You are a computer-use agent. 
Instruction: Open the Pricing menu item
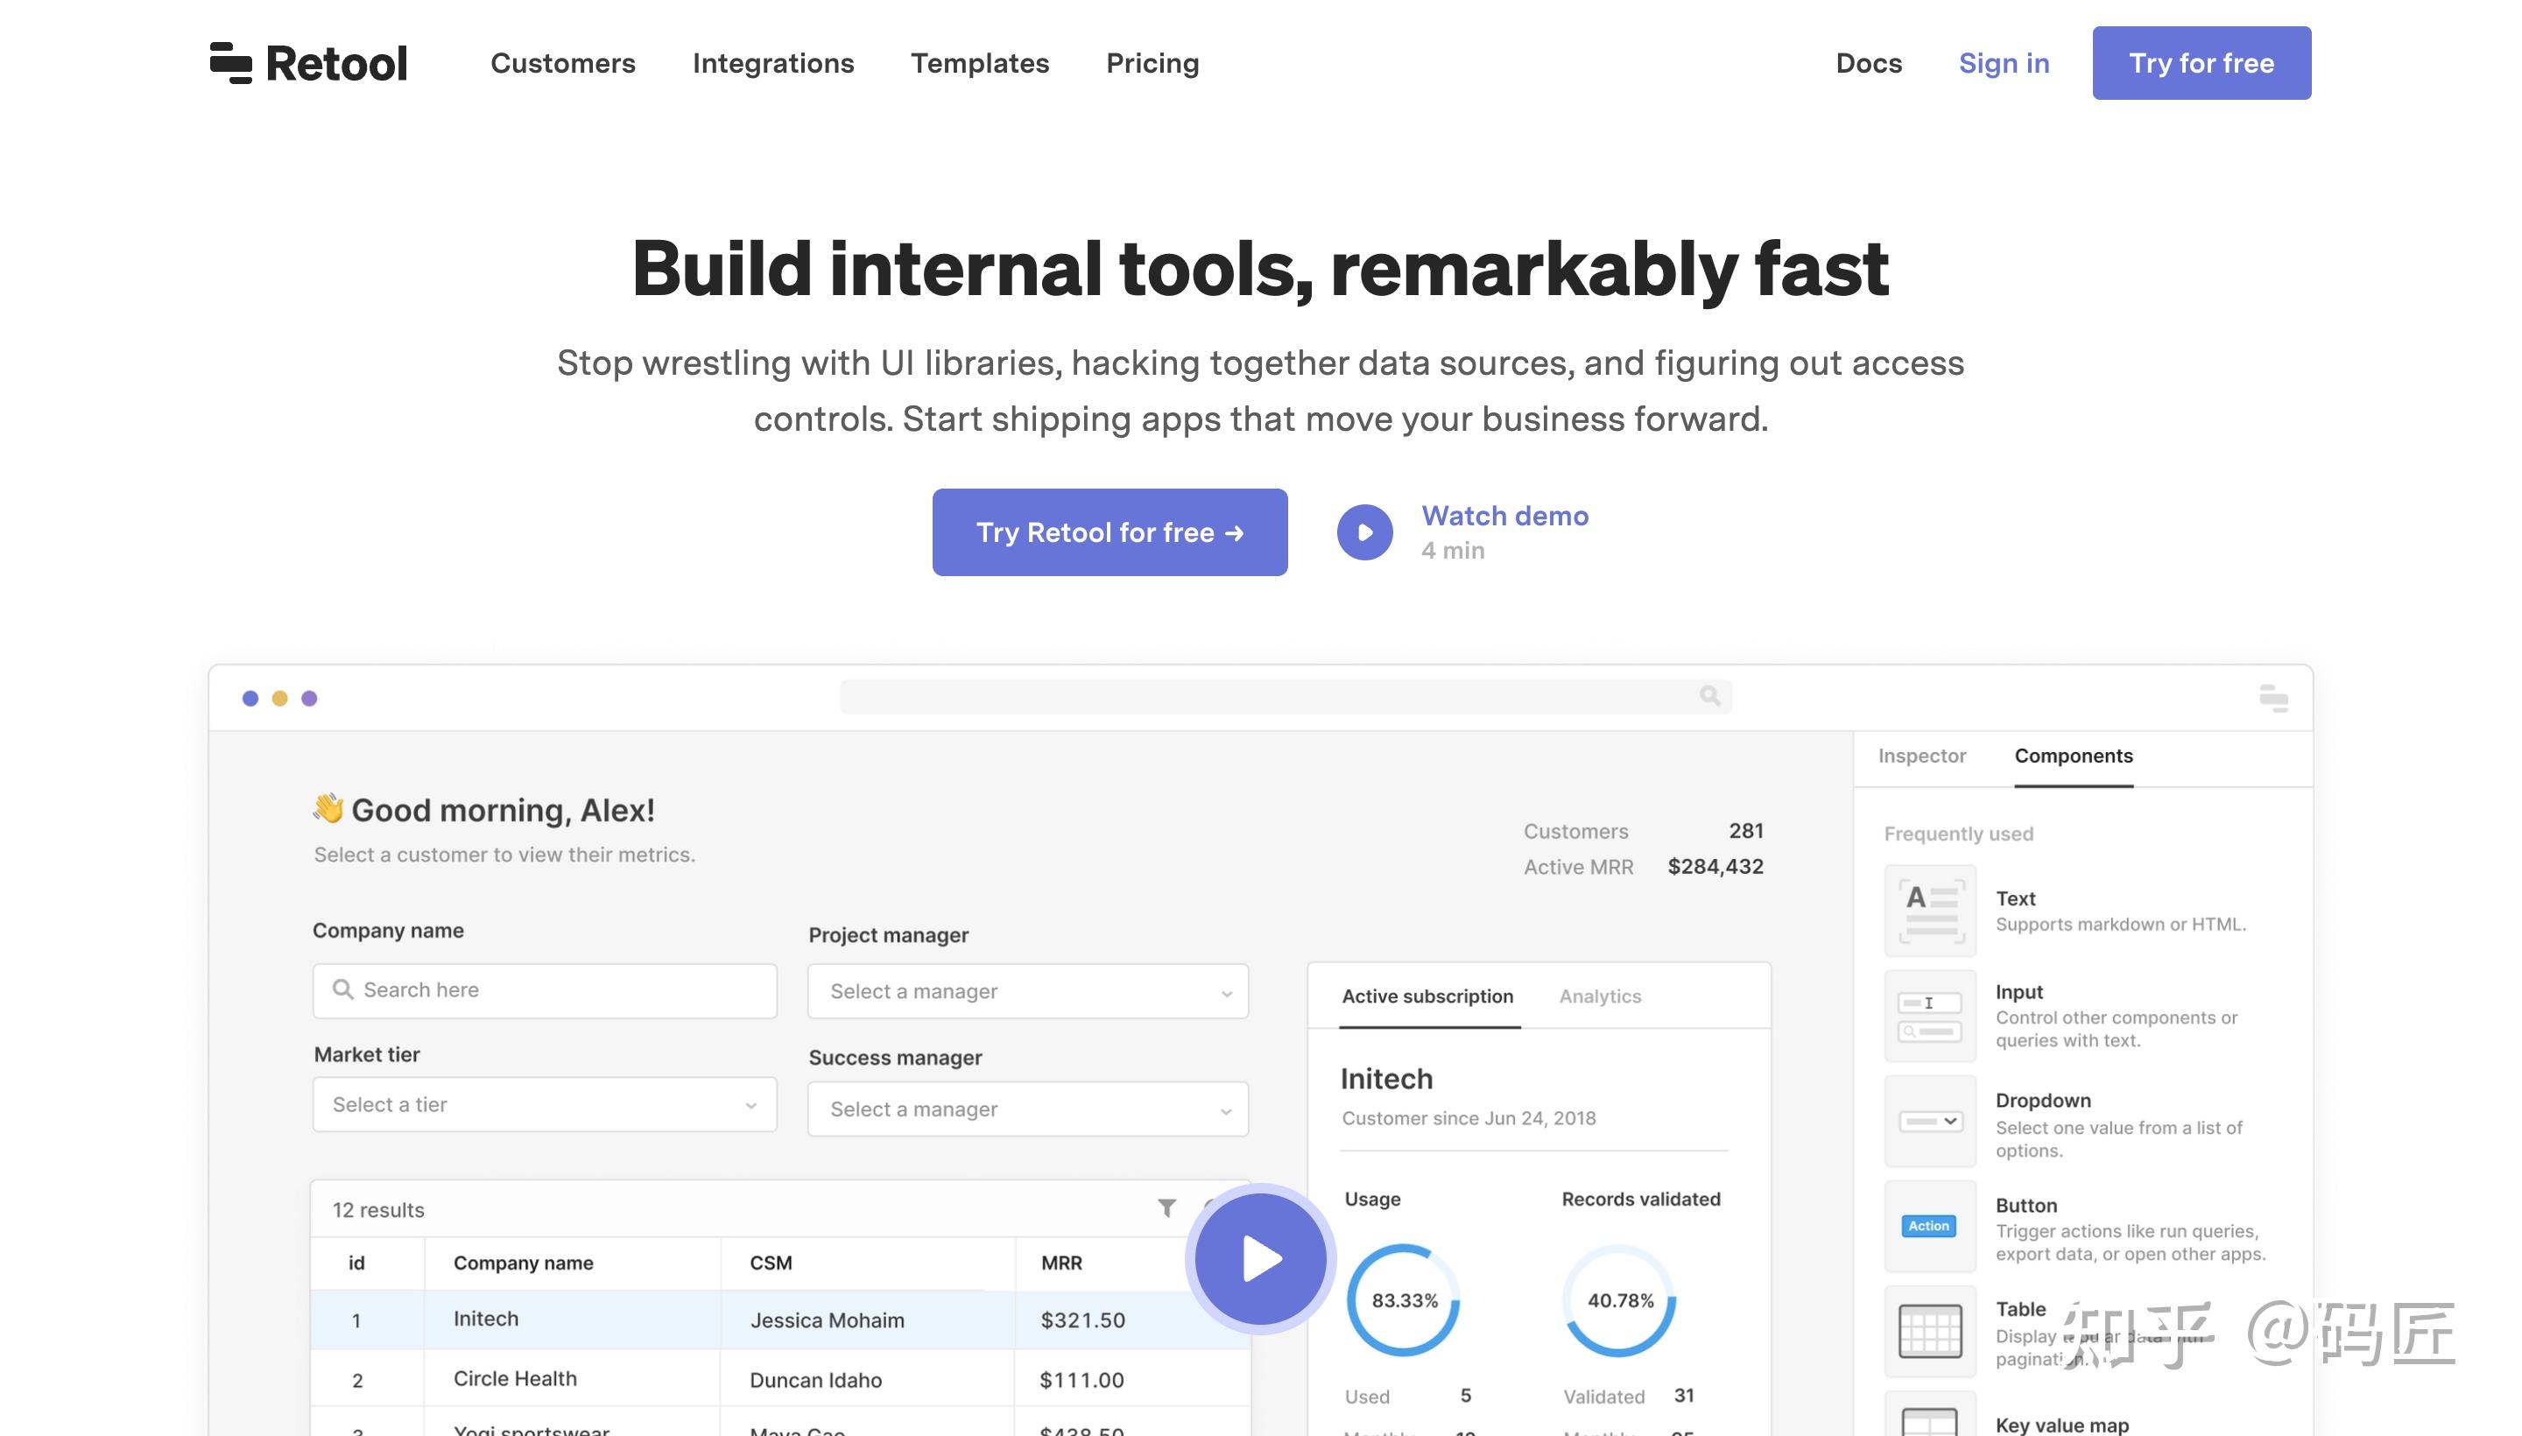point(1152,63)
